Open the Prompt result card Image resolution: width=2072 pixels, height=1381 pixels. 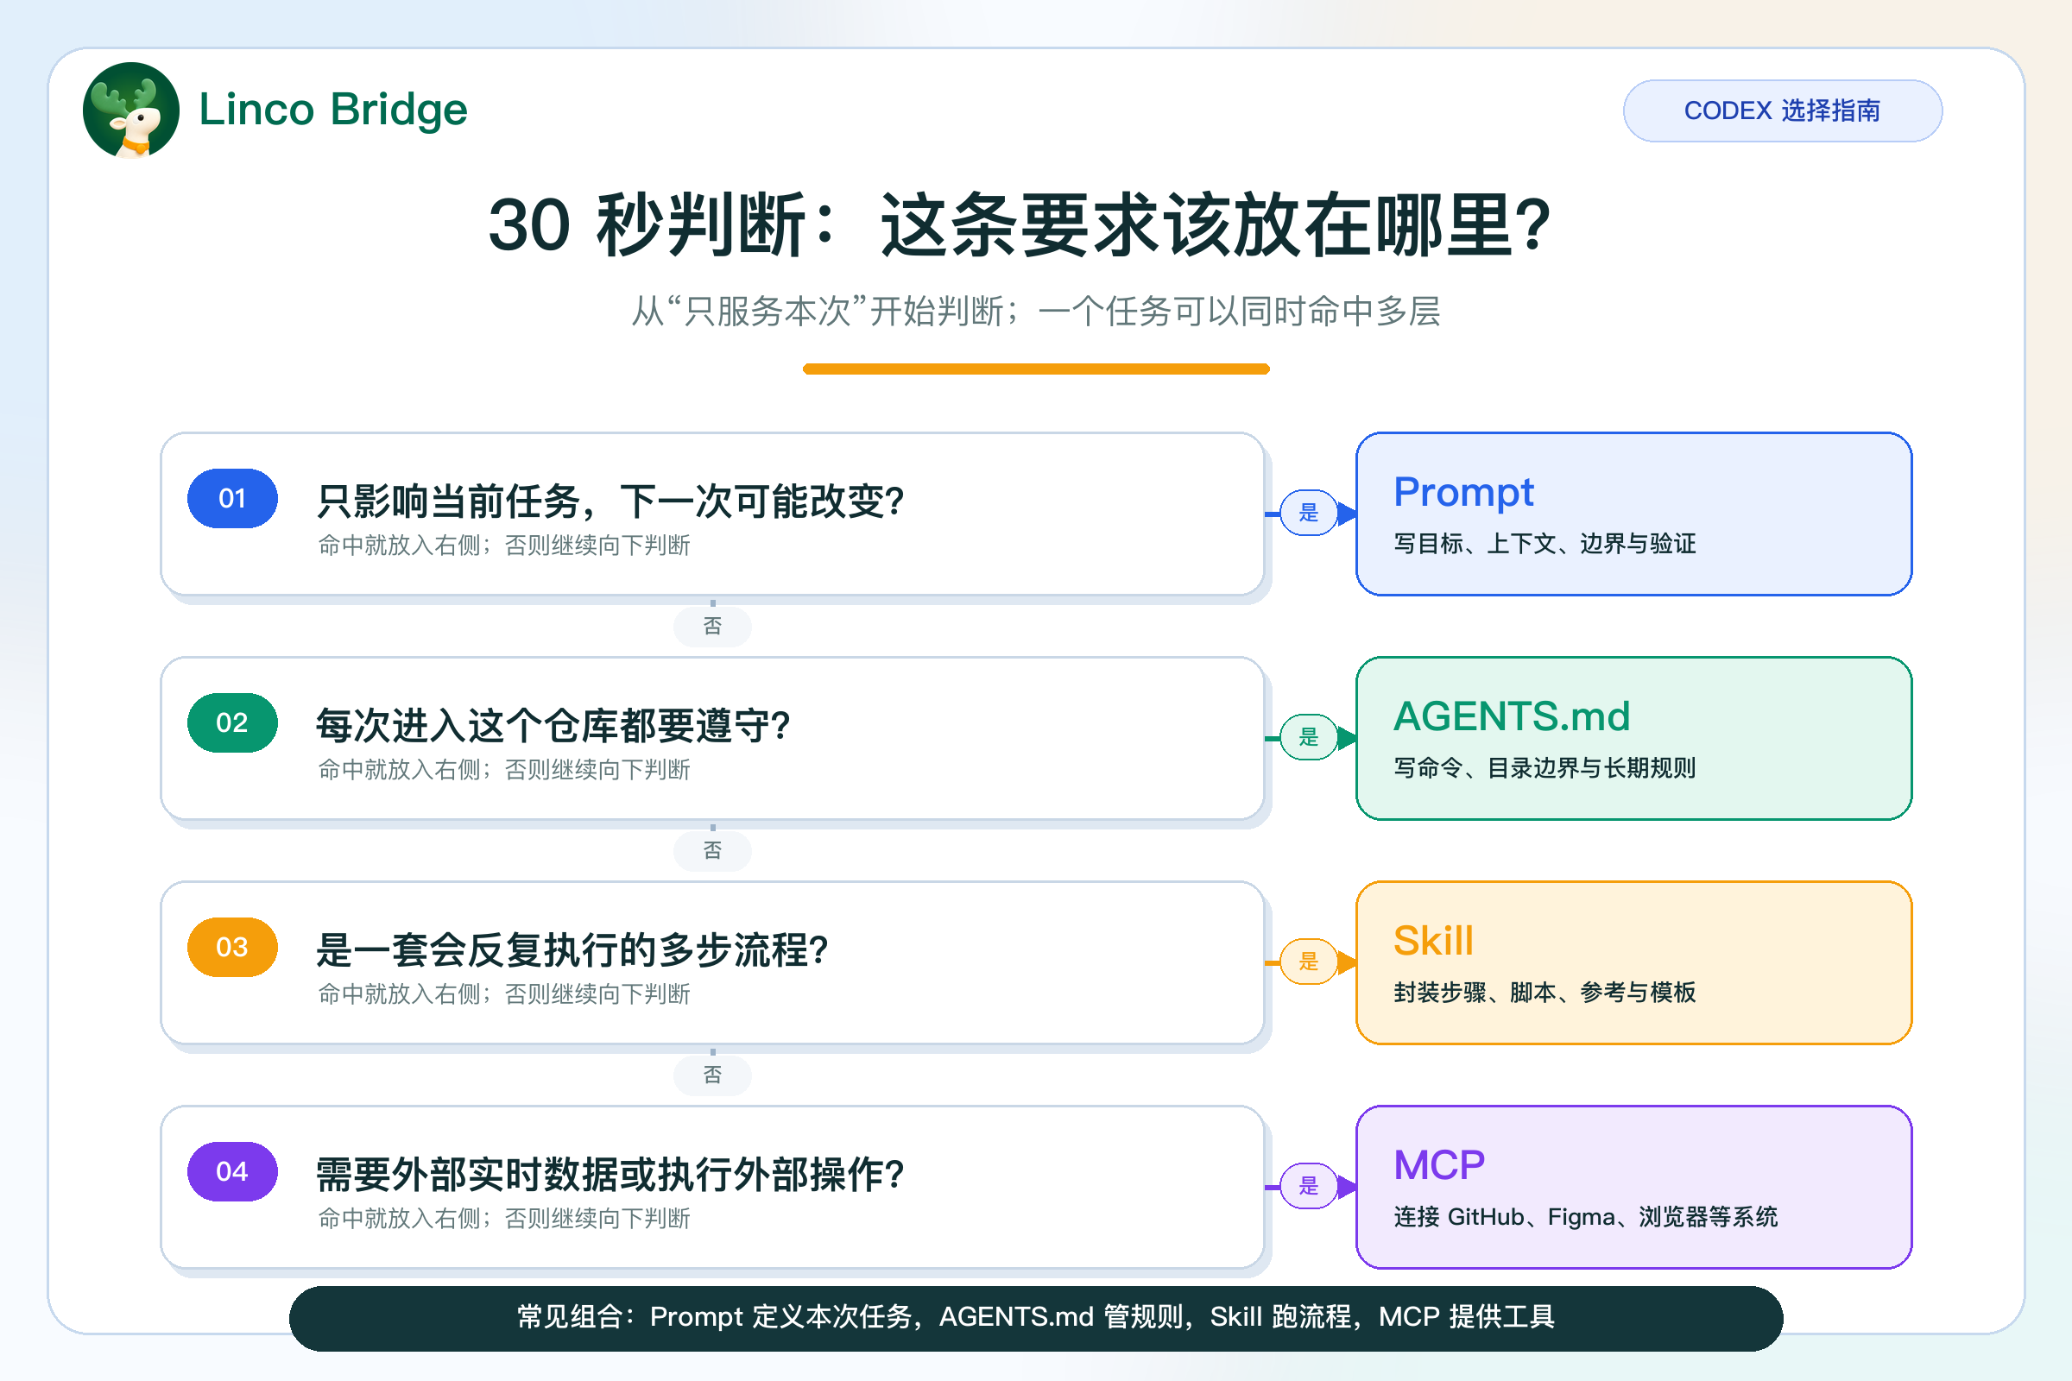tap(1634, 514)
